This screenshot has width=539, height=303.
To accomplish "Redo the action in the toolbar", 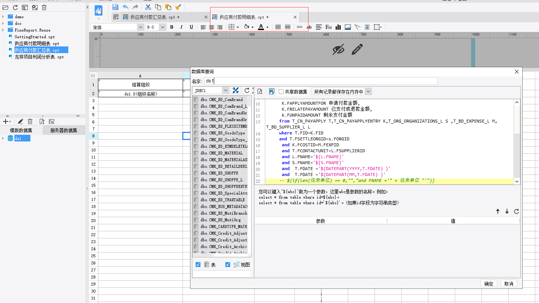I will [135, 7].
